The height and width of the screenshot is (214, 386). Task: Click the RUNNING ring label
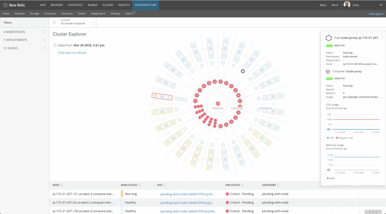coord(266,109)
